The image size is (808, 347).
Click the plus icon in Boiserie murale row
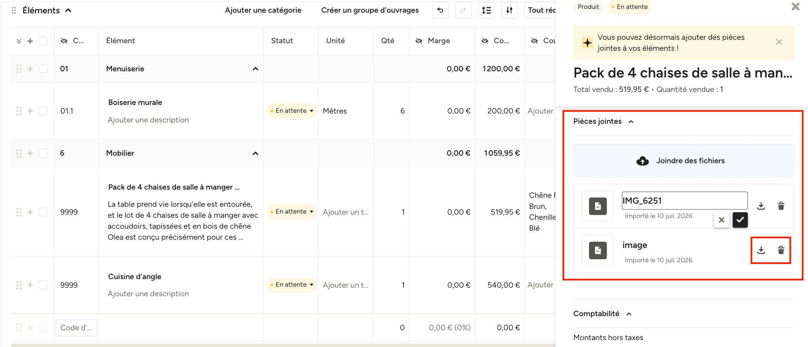coord(30,111)
